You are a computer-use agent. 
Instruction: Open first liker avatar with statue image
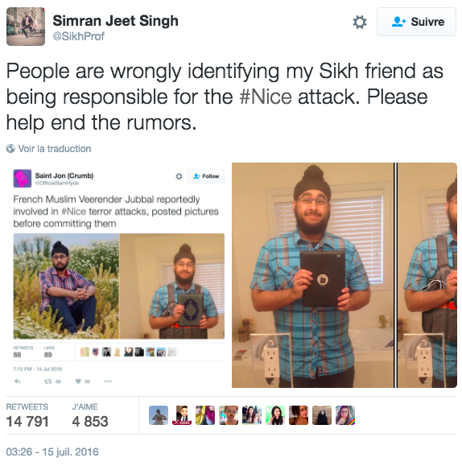[159, 415]
